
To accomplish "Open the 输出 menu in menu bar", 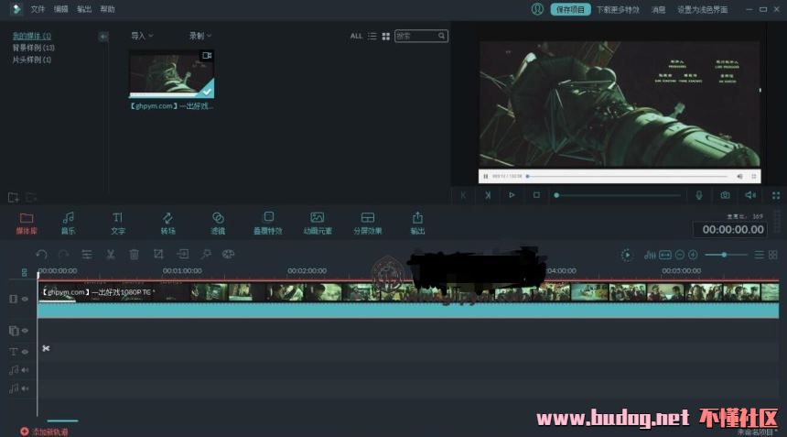I will click(84, 9).
